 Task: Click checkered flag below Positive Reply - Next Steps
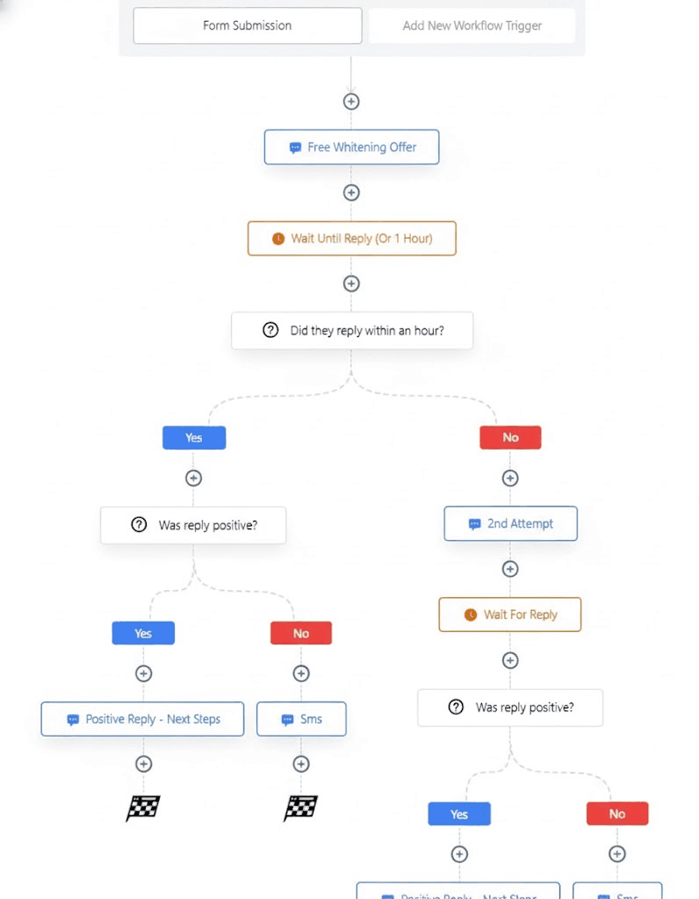[x=142, y=808]
